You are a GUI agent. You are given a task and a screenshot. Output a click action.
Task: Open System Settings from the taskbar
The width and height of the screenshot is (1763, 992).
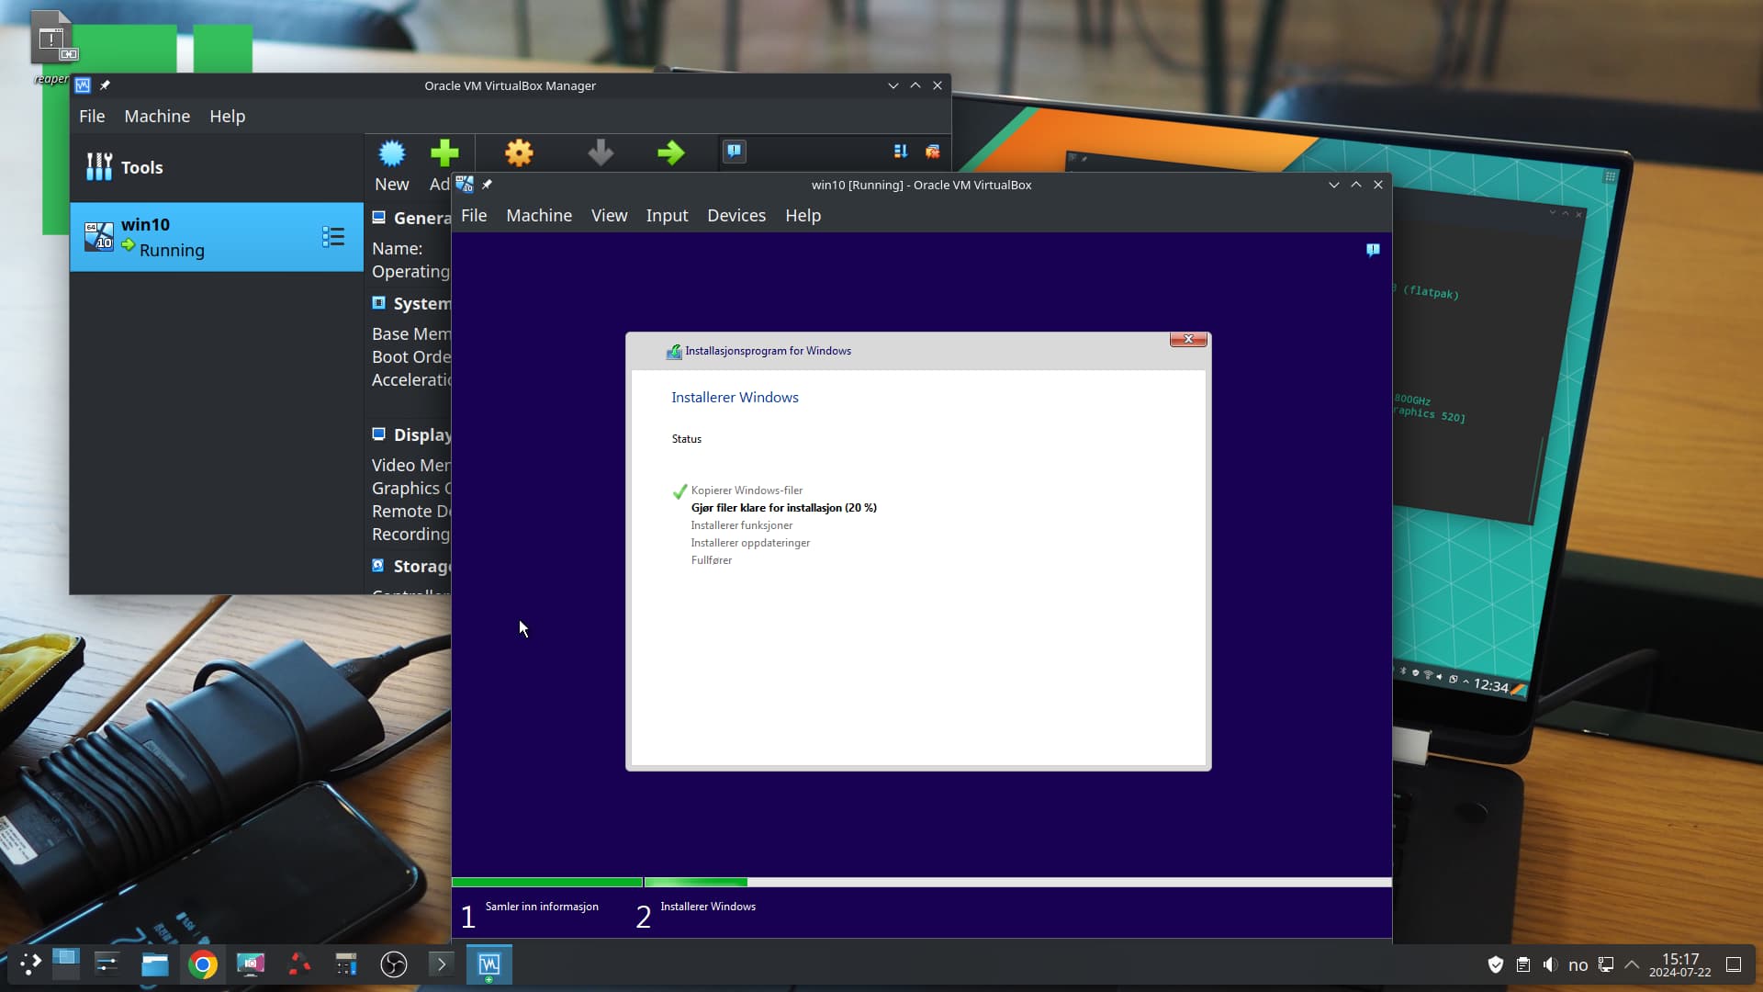(x=107, y=964)
